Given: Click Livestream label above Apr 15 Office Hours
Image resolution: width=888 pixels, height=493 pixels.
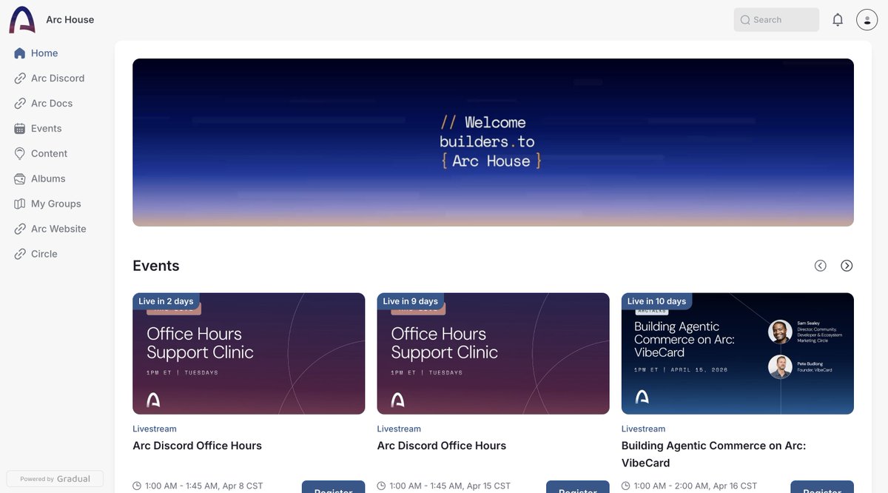Looking at the screenshot, I should click(399, 429).
